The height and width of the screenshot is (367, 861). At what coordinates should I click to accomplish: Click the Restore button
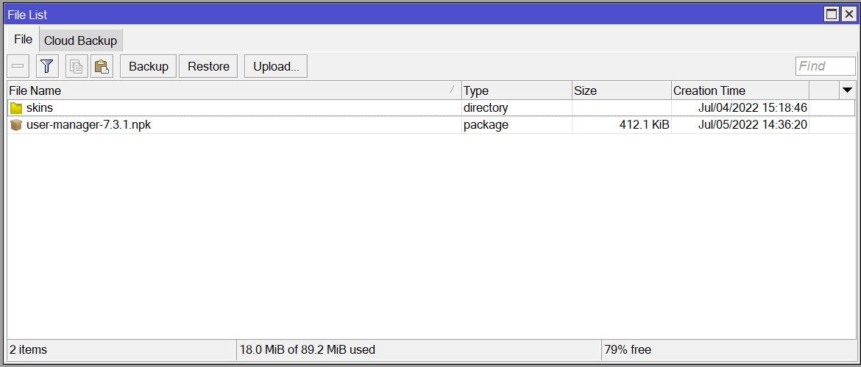point(209,66)
